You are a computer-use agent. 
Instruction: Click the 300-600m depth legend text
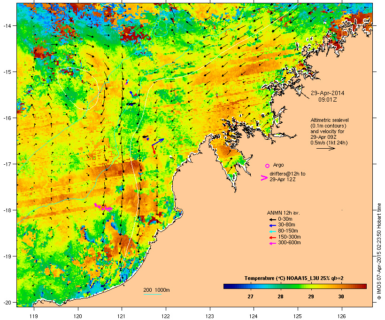point(289,243)
